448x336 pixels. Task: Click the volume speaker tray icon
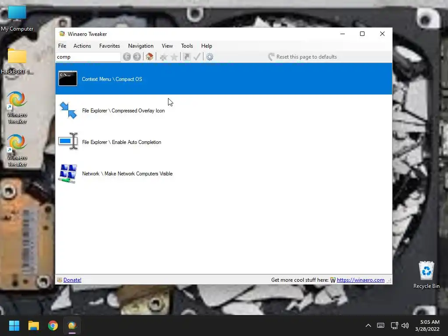(x=405, y=325)
